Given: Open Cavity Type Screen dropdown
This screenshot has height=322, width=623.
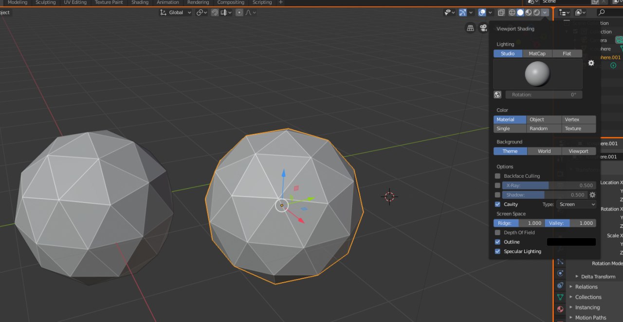Looking at the screenshot, I should coord(576,204).
